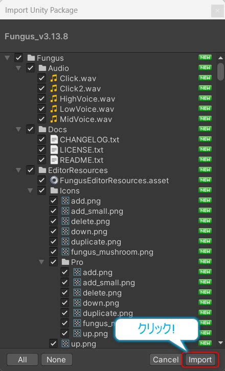Click the NEW badge beside Fungus folder
This screenshot has height=371, width=225.
click(205, 58)
